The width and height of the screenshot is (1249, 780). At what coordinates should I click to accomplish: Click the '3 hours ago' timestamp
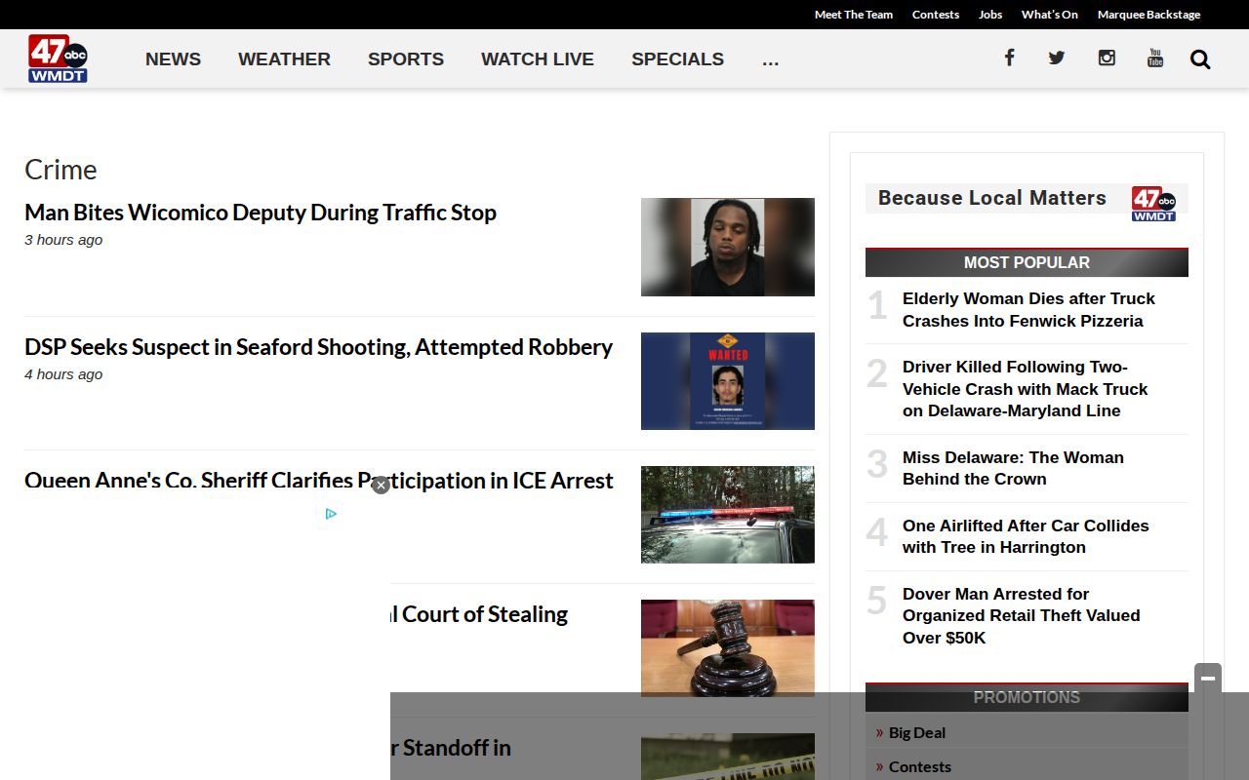[x=63, y=240]
